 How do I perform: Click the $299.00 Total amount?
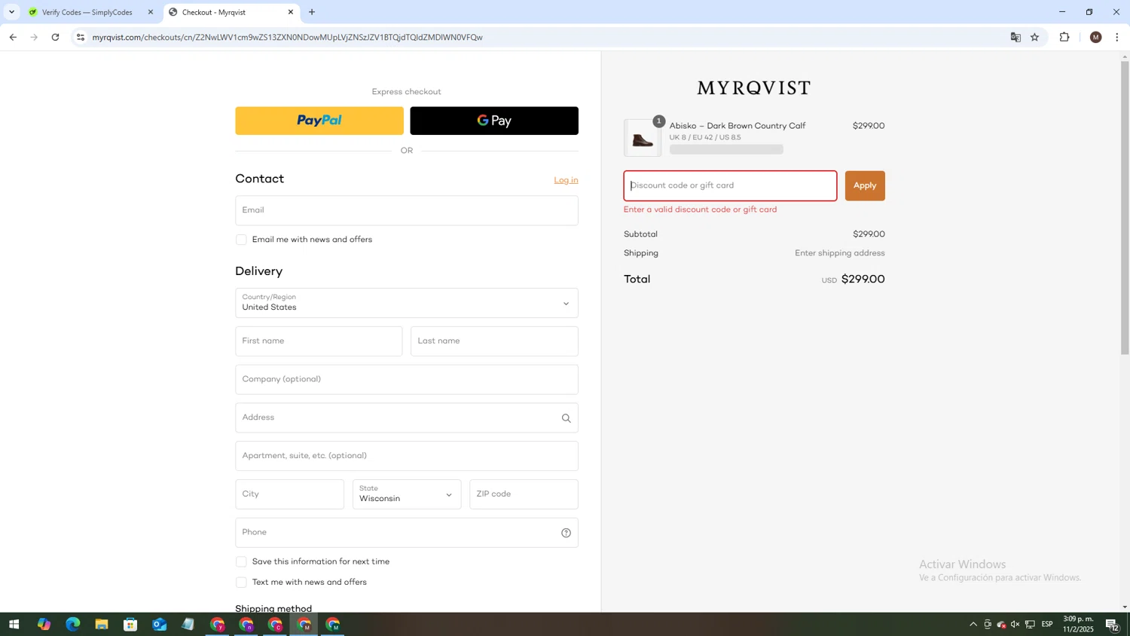click(863, 280)
